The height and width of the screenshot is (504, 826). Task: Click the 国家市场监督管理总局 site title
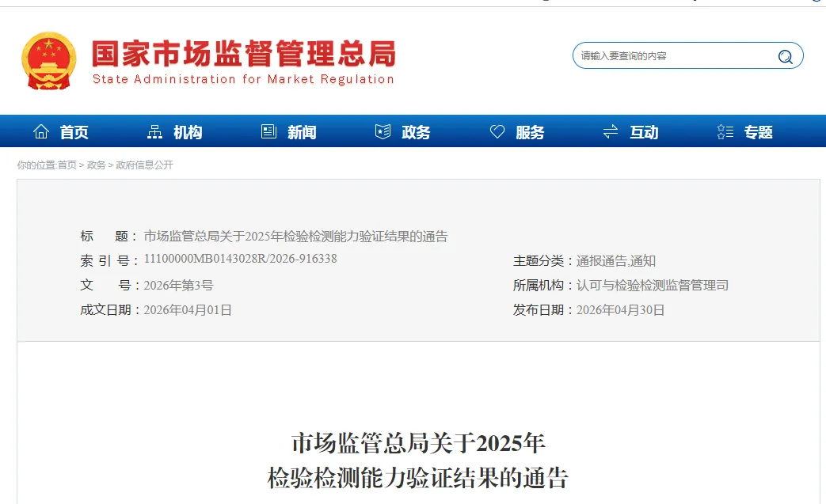click(244, 54)
